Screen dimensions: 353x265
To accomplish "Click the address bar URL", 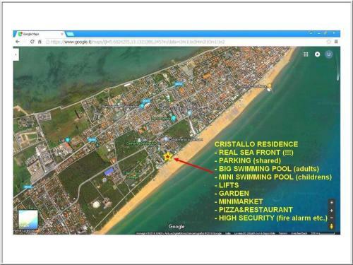I will click(x=138, y=42).
